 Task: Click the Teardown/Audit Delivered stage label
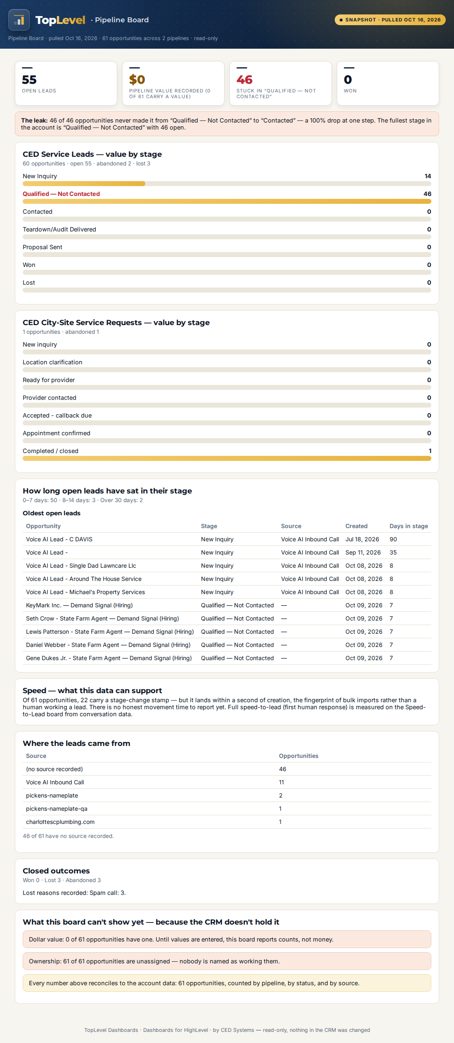point(59,229)
